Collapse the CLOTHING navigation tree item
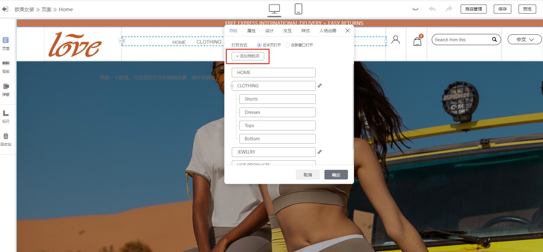The image size is (543, 252). [232, 86]
